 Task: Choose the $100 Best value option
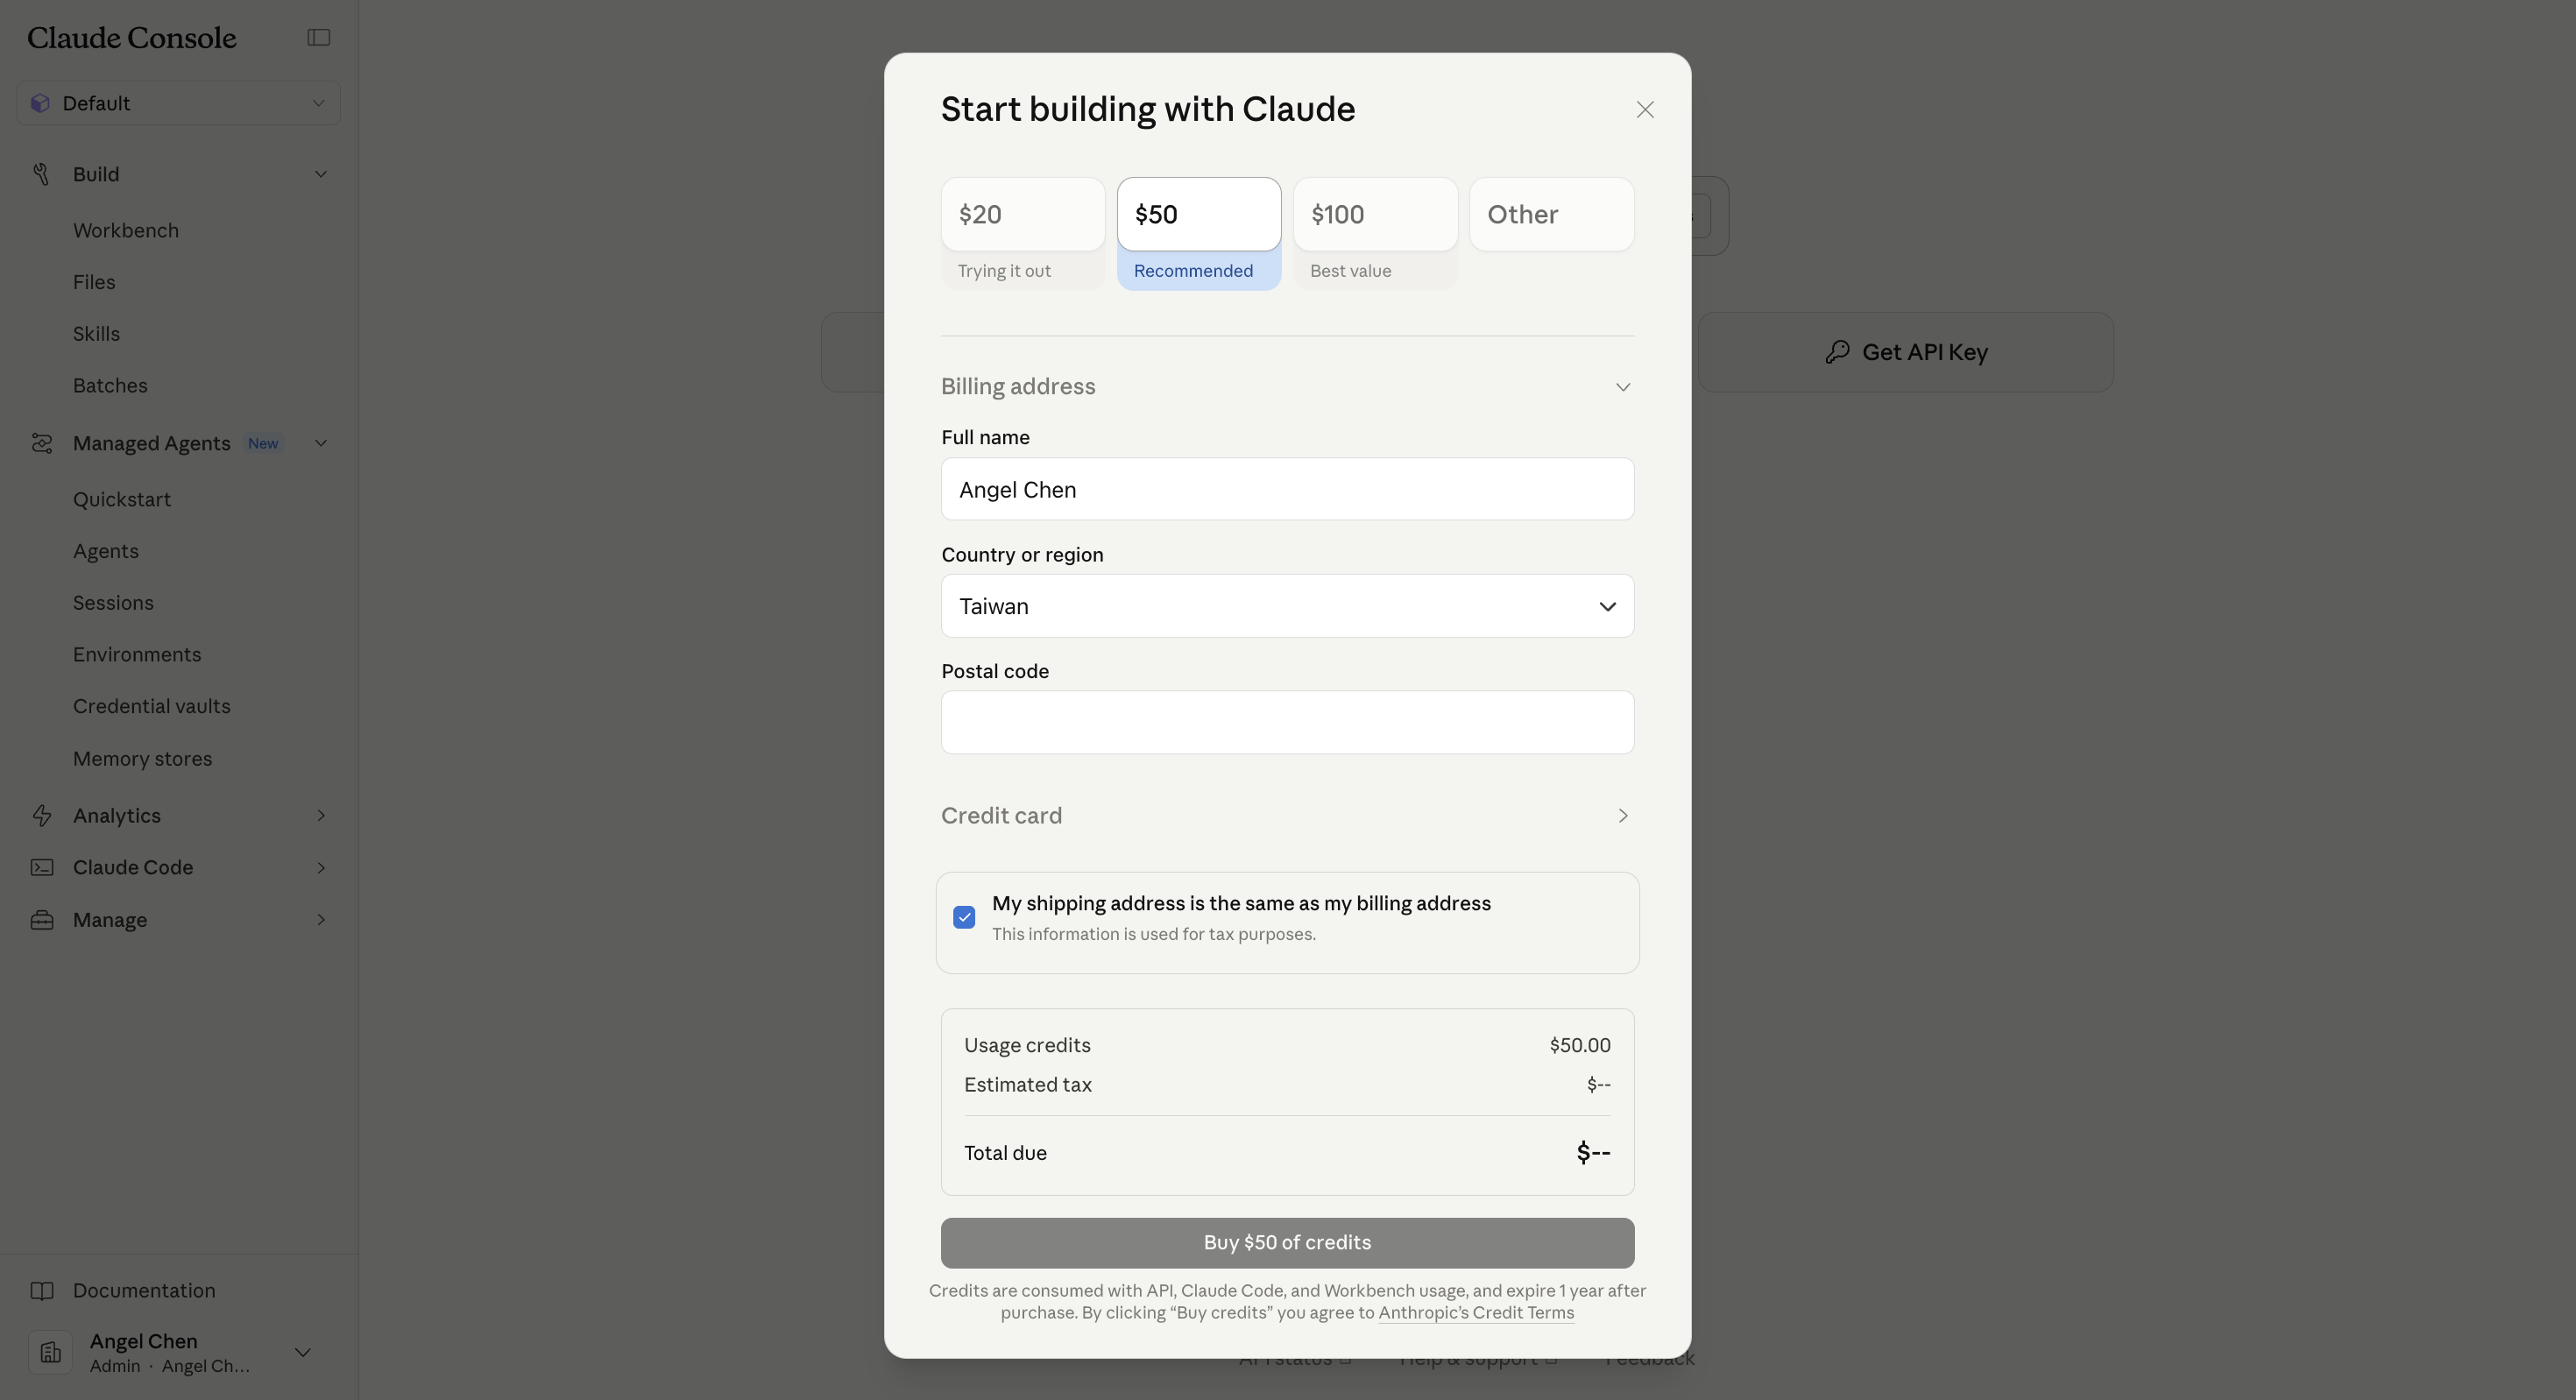point(1374,214)
